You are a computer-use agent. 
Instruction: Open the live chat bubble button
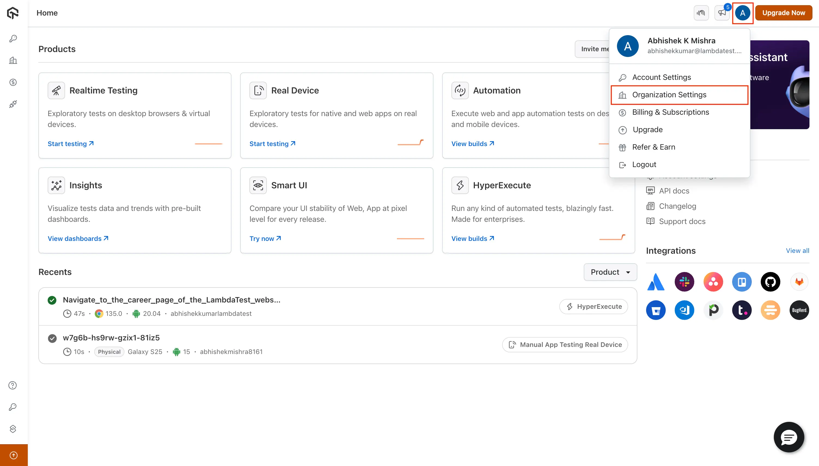click(x=789, y=437)
